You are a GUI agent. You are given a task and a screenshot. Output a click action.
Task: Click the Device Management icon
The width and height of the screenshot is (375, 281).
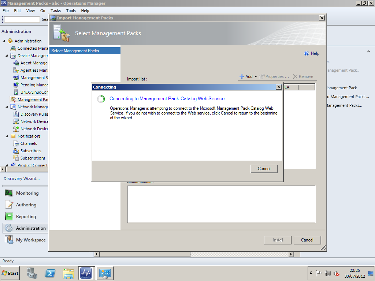pos(13,56)
